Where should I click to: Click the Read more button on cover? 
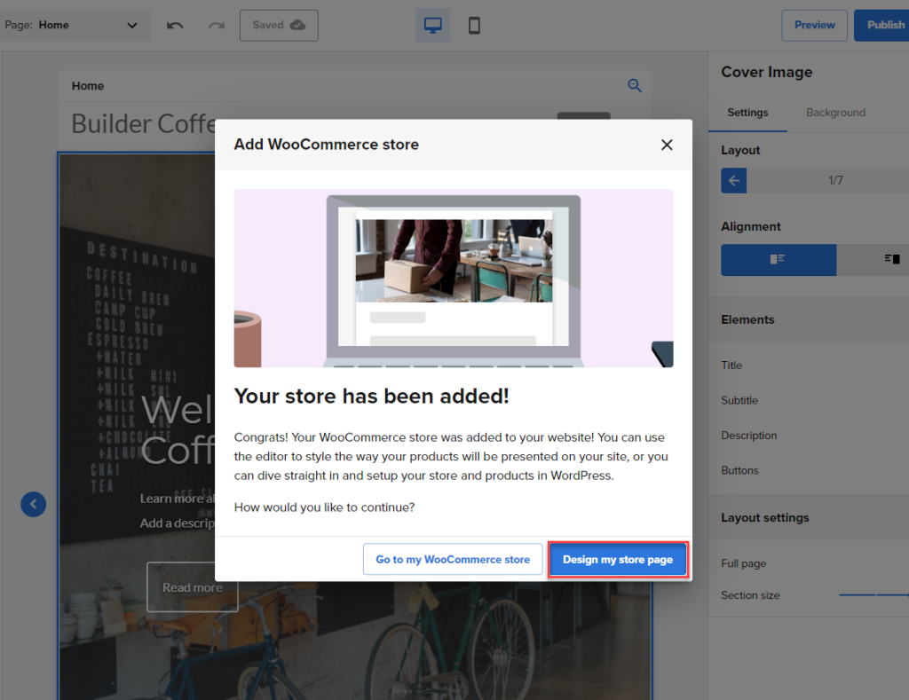(193, 587)
